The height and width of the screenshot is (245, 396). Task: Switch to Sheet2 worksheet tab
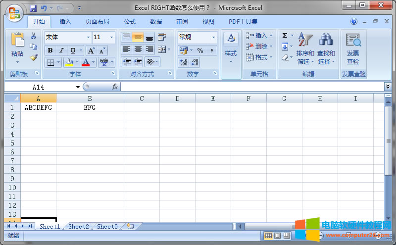tap(79, 227)
